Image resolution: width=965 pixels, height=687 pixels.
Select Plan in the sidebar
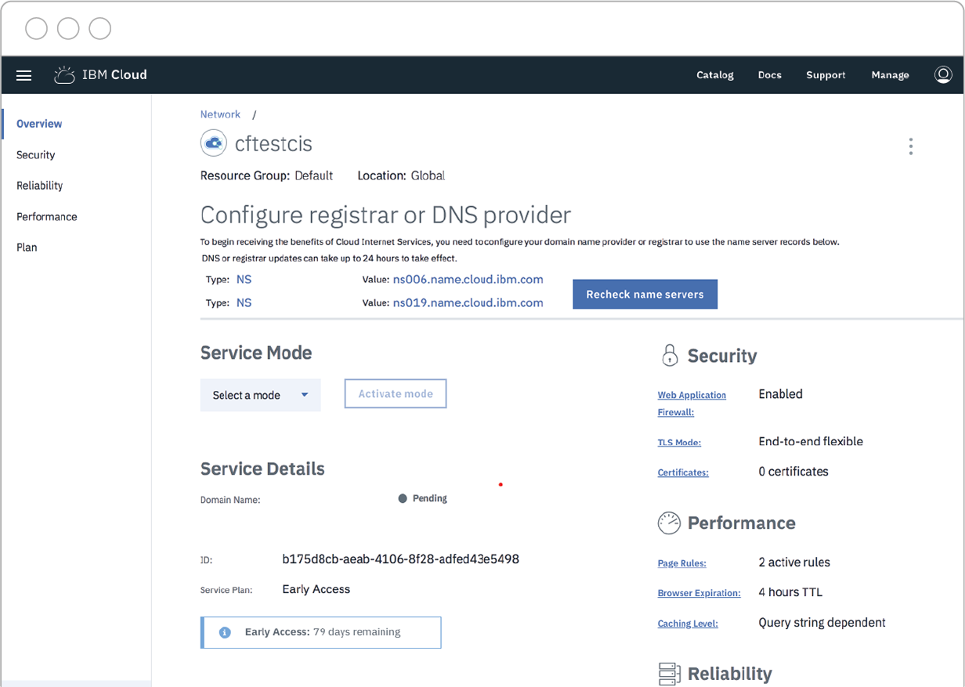27,247
